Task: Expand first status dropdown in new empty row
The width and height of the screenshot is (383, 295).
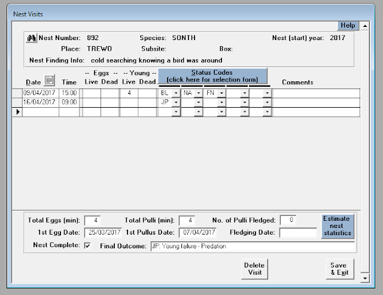Action: coord(176,112)
